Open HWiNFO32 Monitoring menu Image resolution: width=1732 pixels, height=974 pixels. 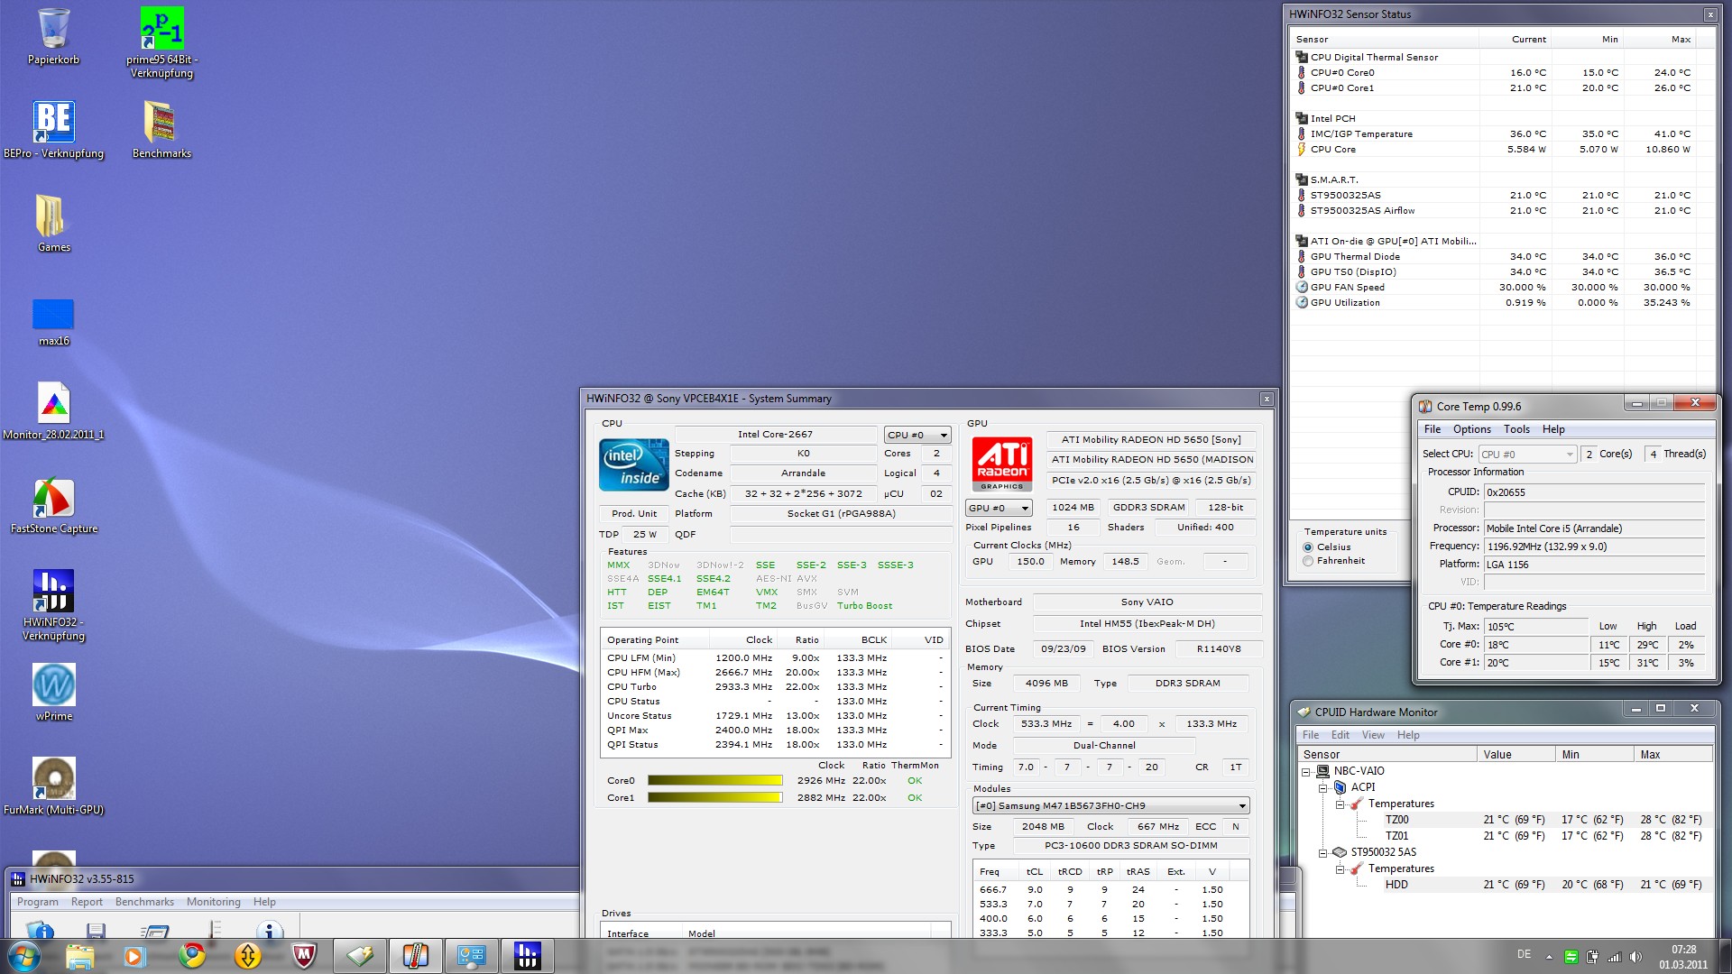pos(214,902)
